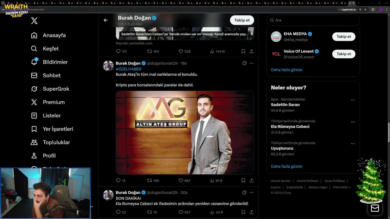The image size is (390, 219).
Task: Click Erişilebilirlik footer link
Action: tap(294, 187)
